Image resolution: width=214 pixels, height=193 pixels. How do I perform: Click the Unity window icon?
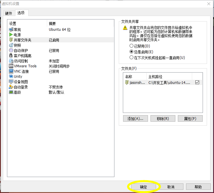11,76
